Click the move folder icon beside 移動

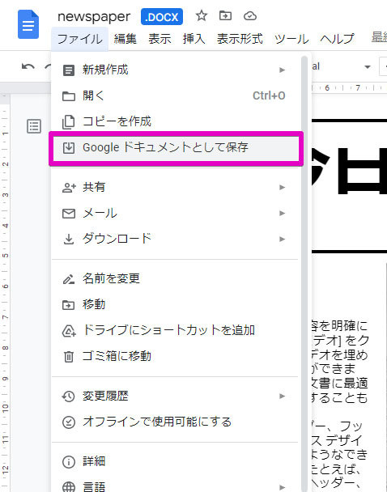coord(69,305)
